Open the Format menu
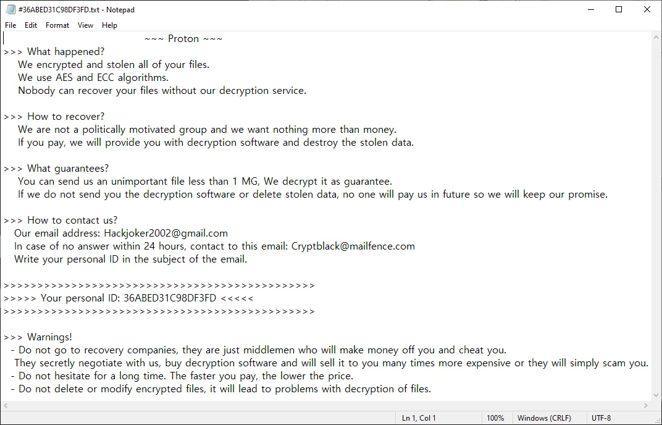Image resolution: width=662 pixels, height=425 pixels. [x=57, y=25]
